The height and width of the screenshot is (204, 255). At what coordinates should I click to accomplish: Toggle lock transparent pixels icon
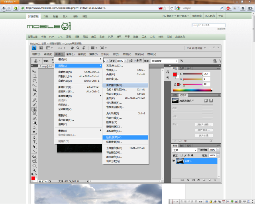coord(181,155)
